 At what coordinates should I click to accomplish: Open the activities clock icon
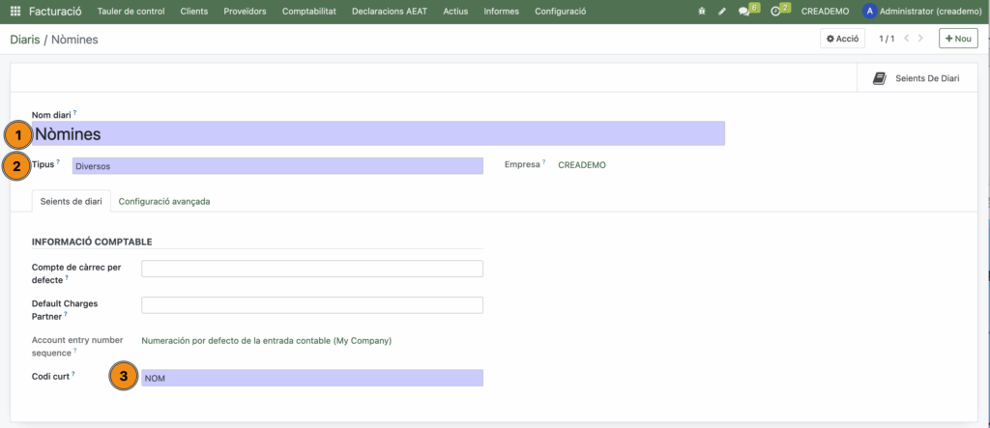point(775,12)
